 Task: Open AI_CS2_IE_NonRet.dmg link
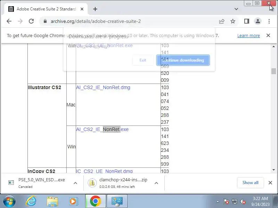[103, 87]
